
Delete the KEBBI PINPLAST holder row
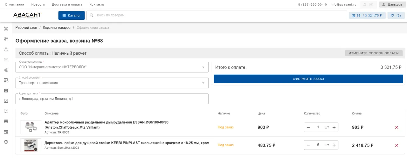(x=397, y=145)
